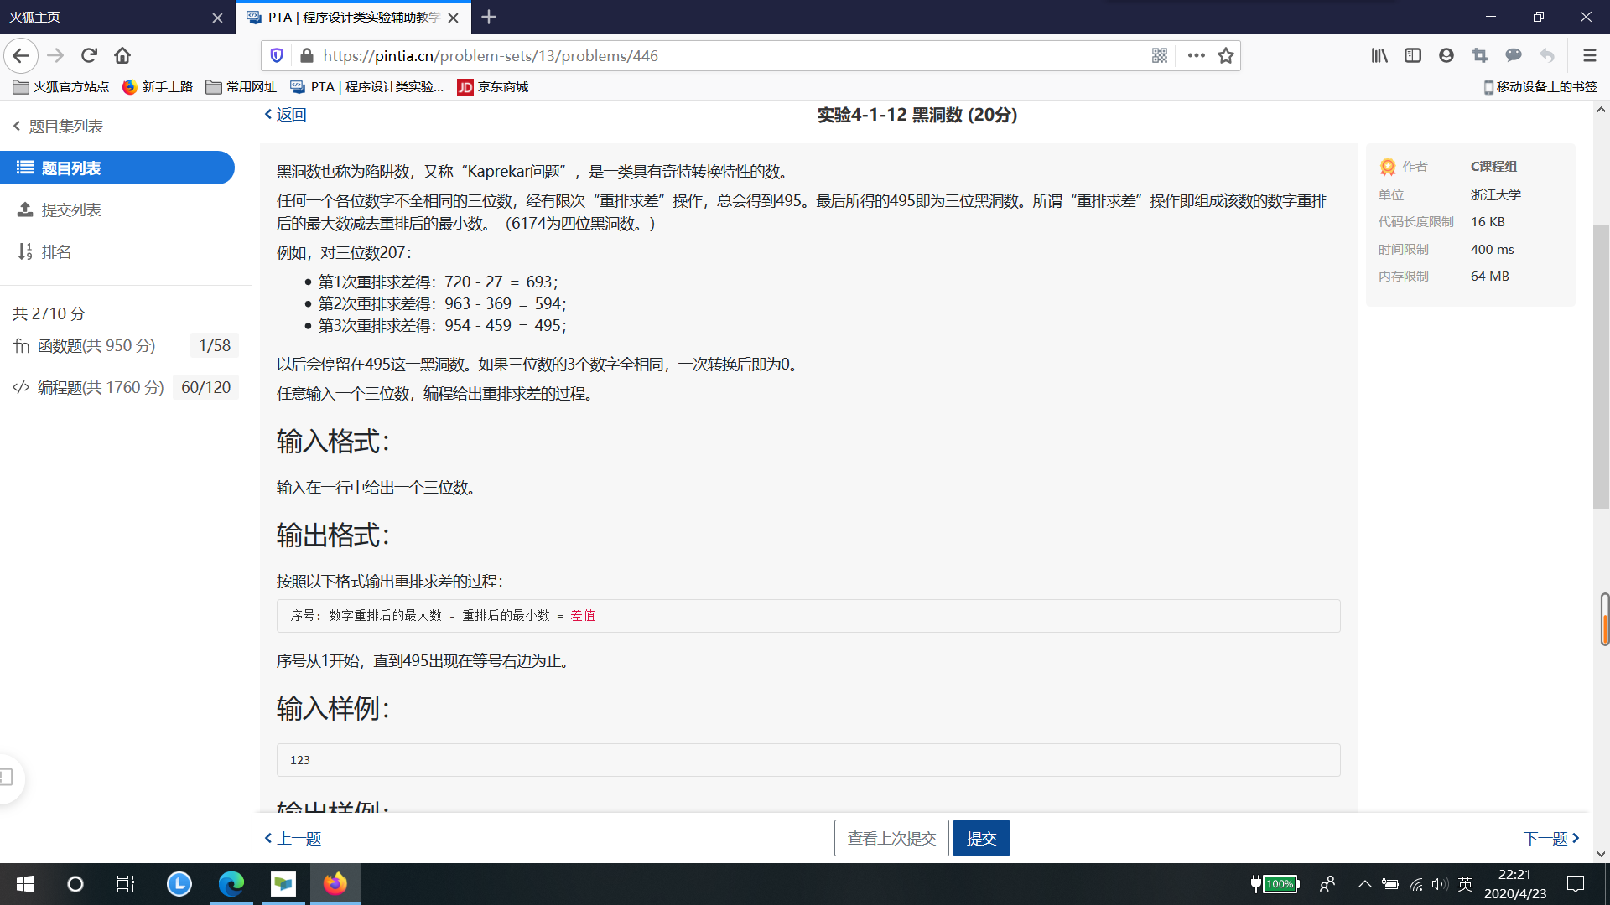
Task: Open Firefox account icon
Action: (x=1446, y=55)
